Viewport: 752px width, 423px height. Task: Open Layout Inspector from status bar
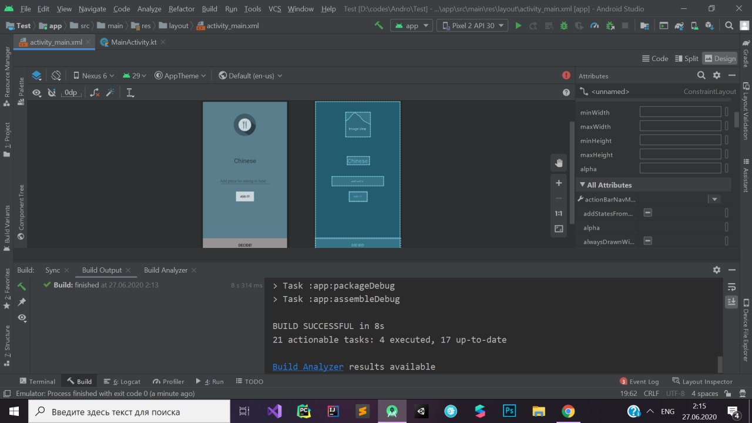[x=702, y=381]
